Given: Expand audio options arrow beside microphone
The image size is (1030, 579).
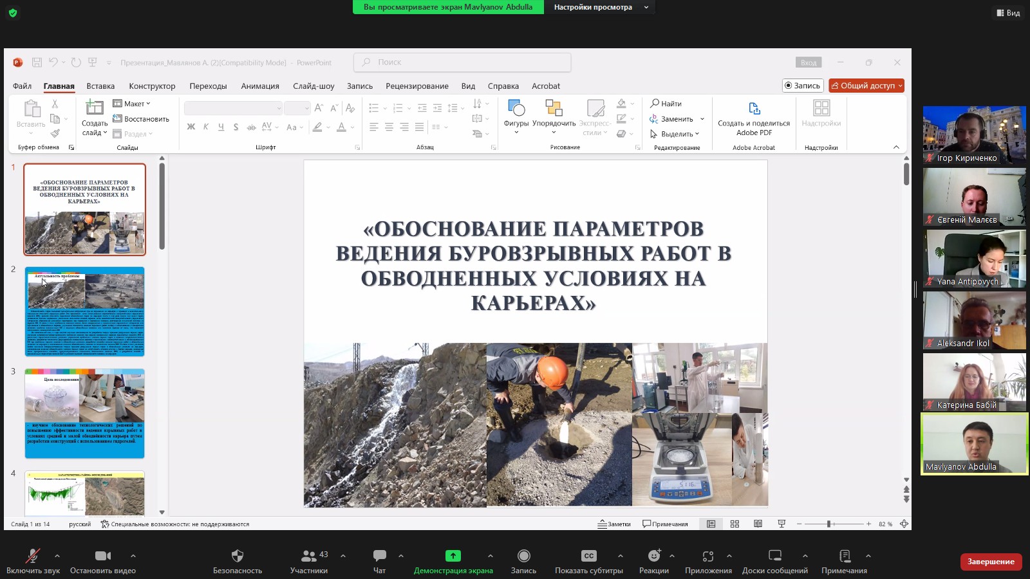Looking at the screenshot, I should pyautogui.click(x=57, y=556).
